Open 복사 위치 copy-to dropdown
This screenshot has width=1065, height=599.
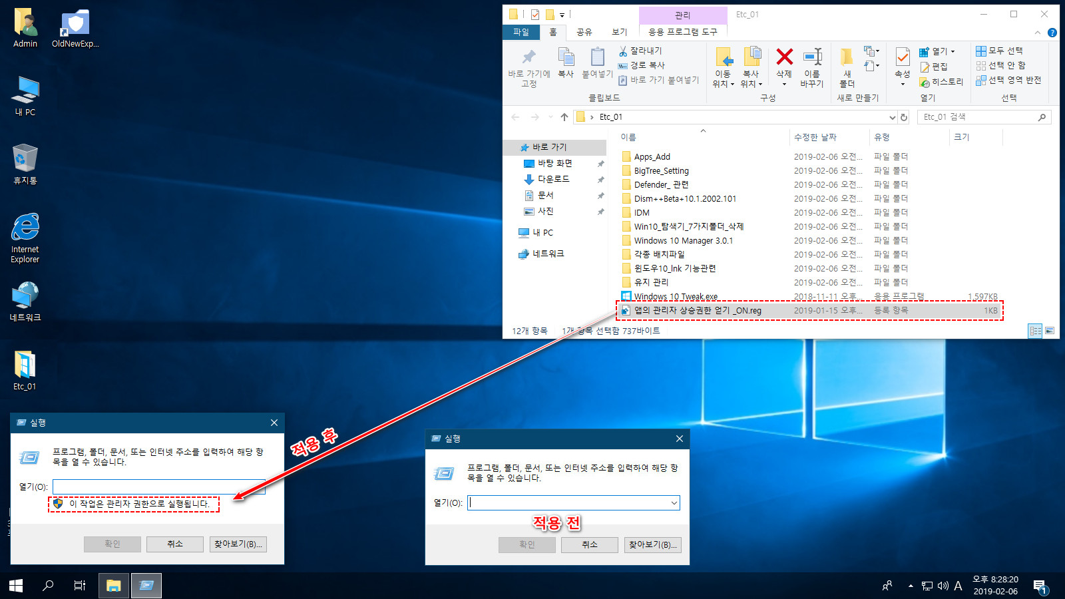point(751,67)
